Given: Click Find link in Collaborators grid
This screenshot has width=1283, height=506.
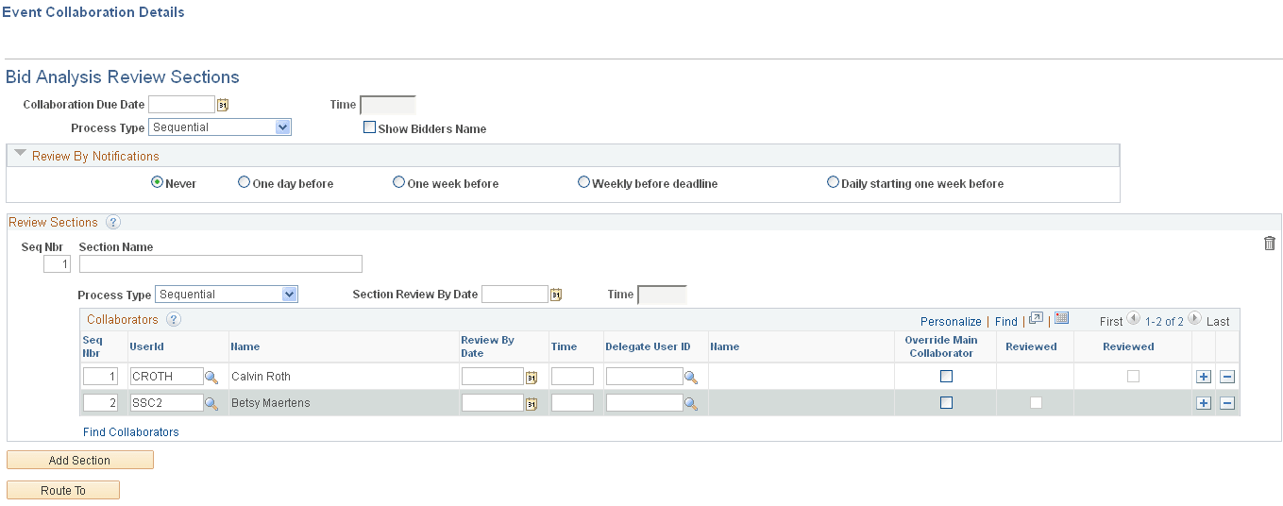Looking at the screenshot, I should (x=1006, y=322).
